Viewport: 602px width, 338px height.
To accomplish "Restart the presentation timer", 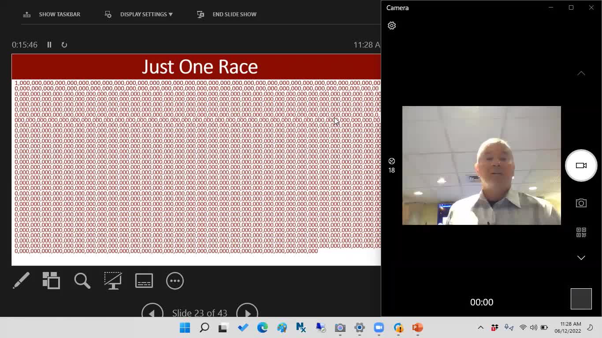I will [64, 44].
